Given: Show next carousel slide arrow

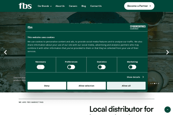Looking at the screenshot, I should click(x=168, y=52).
